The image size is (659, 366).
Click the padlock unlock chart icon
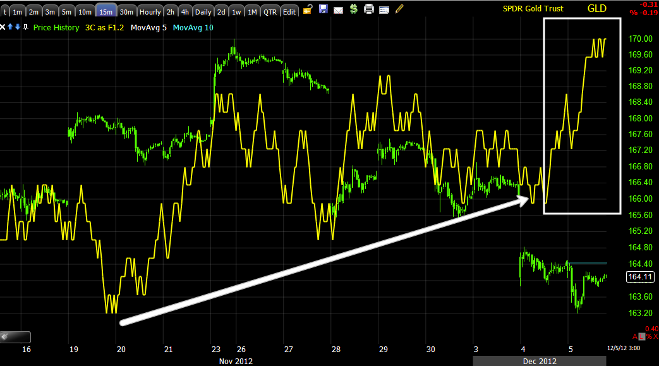click(x=308, y=9)
